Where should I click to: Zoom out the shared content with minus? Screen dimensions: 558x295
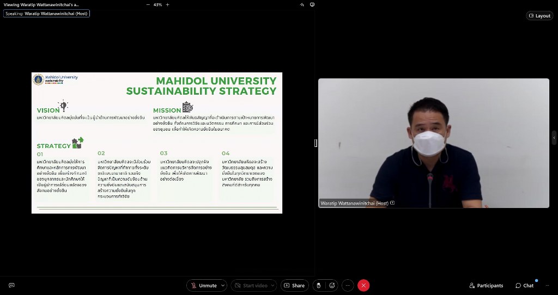(x=148, y=4)
